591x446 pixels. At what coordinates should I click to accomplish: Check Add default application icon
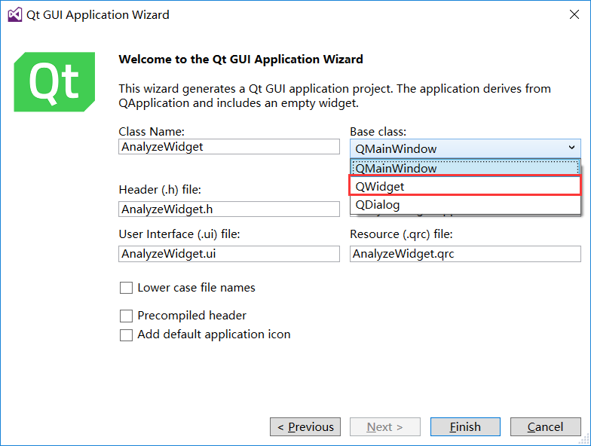pos(126,334)
